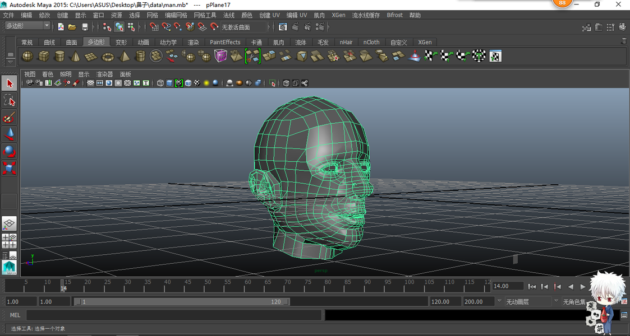Image resolution: width=630 pixels, height=336 pixels.
Task: Activate the Lasso Select tool
Action: pos(9,101)
